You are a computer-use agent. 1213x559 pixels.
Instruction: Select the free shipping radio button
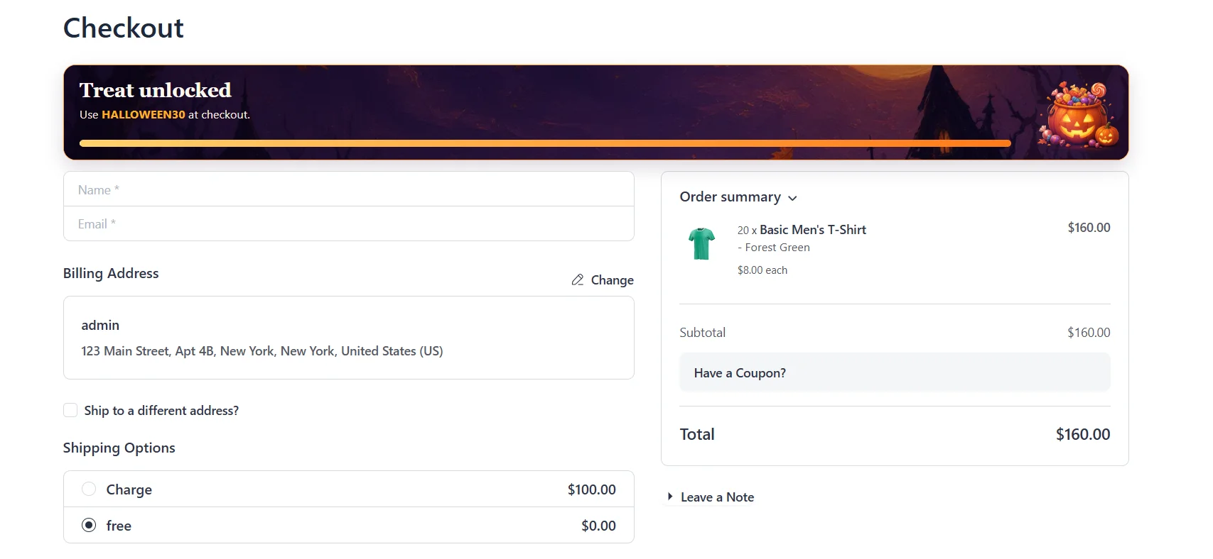[x=89, y=525]
